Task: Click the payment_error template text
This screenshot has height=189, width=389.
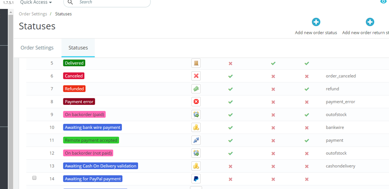Action: coord(340,102)
